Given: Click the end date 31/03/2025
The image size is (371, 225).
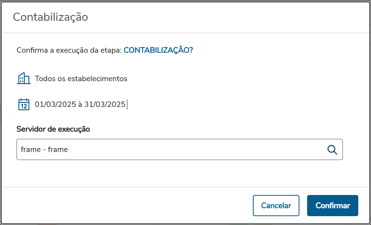Looking at the screenshot, I should pyautogui.click(x=105, y=104).
